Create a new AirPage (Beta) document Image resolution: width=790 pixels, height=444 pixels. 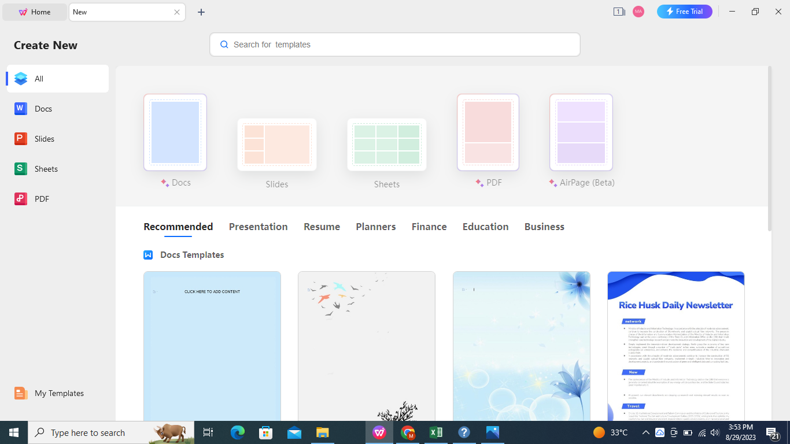click(581, 132)
